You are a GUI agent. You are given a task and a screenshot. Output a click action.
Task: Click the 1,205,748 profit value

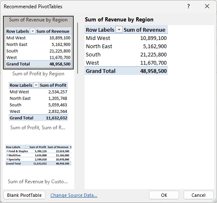point(58,98)
